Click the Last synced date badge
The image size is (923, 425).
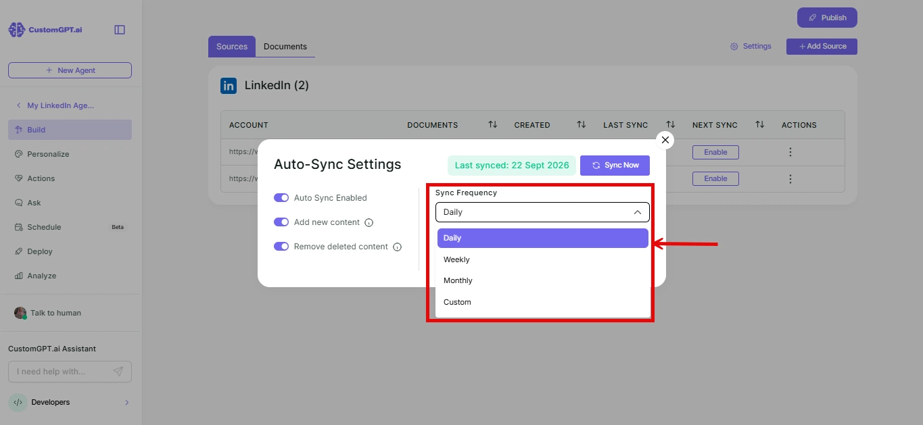(x=512, y=166)
